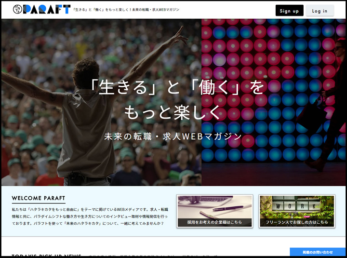347x258 pixels.
Task: Click the PARAFT logo in the header
Action: coord(41,9)
